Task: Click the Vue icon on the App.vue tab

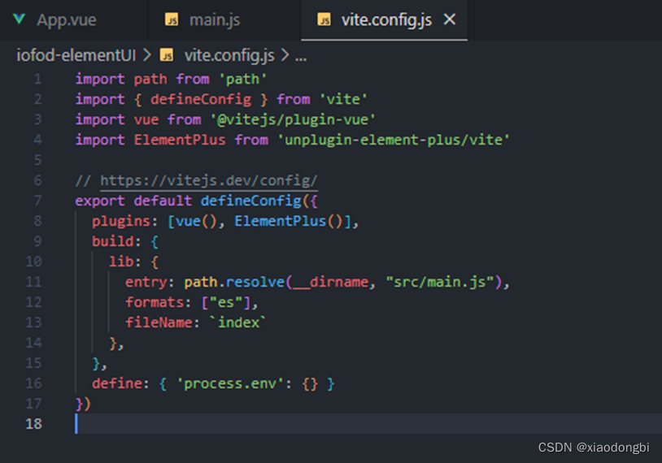Action: (19, 19)
